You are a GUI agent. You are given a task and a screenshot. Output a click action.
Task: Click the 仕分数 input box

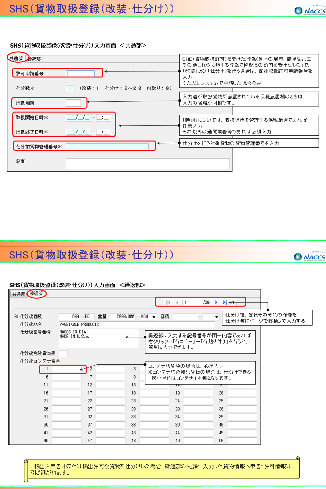[x=70, y=88]
